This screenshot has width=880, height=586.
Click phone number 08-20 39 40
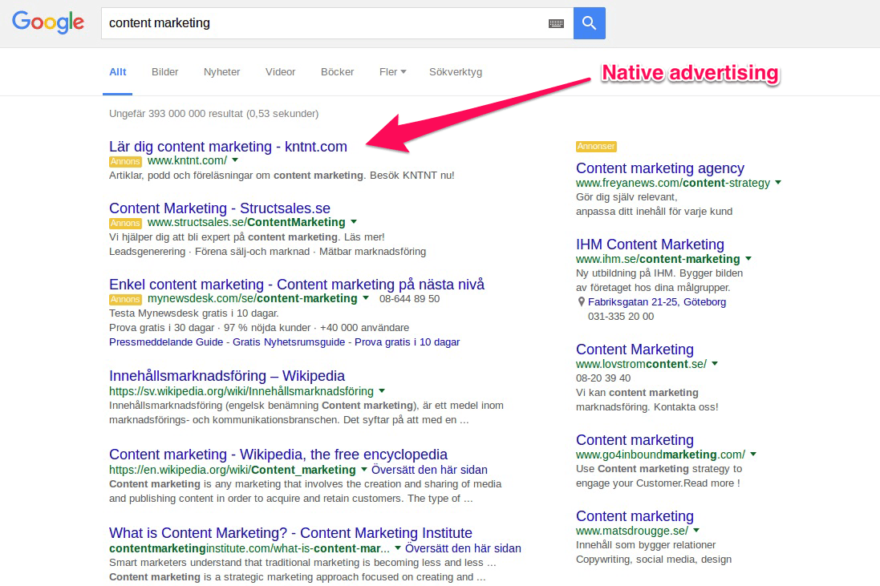tap(603, 378)
